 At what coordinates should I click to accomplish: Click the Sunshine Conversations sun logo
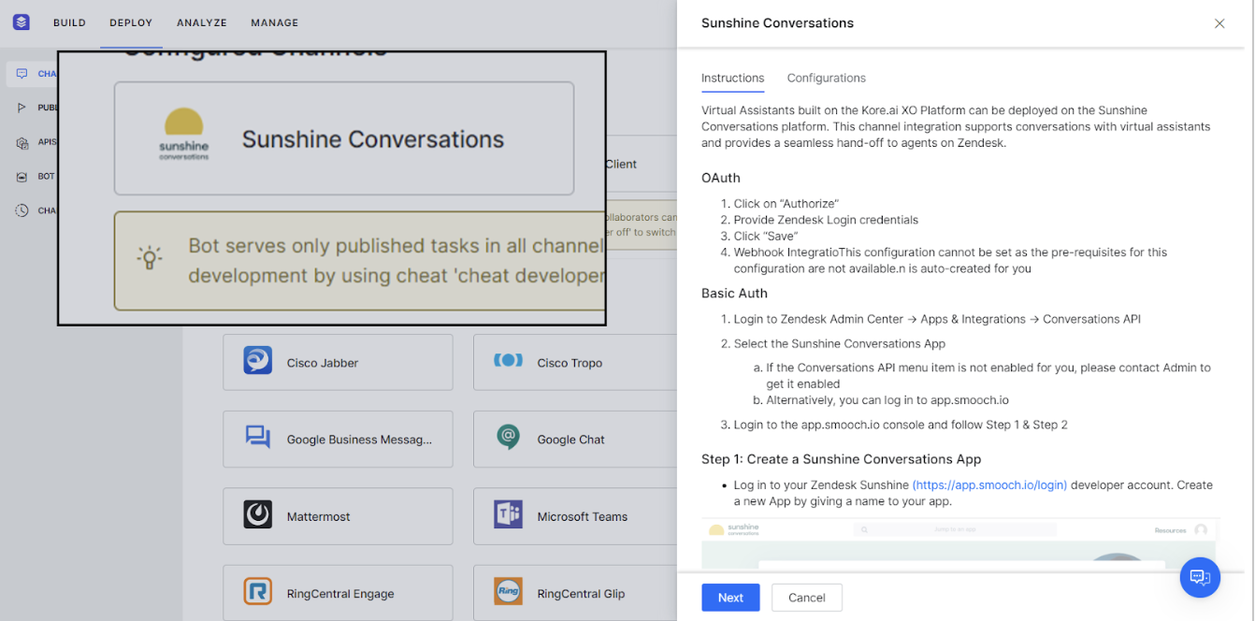click(x=183, y=135)
